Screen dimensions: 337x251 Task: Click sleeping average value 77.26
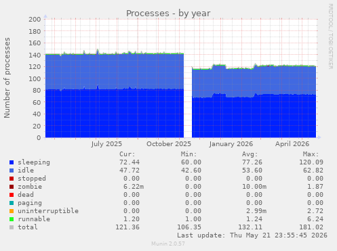point(252,162)
